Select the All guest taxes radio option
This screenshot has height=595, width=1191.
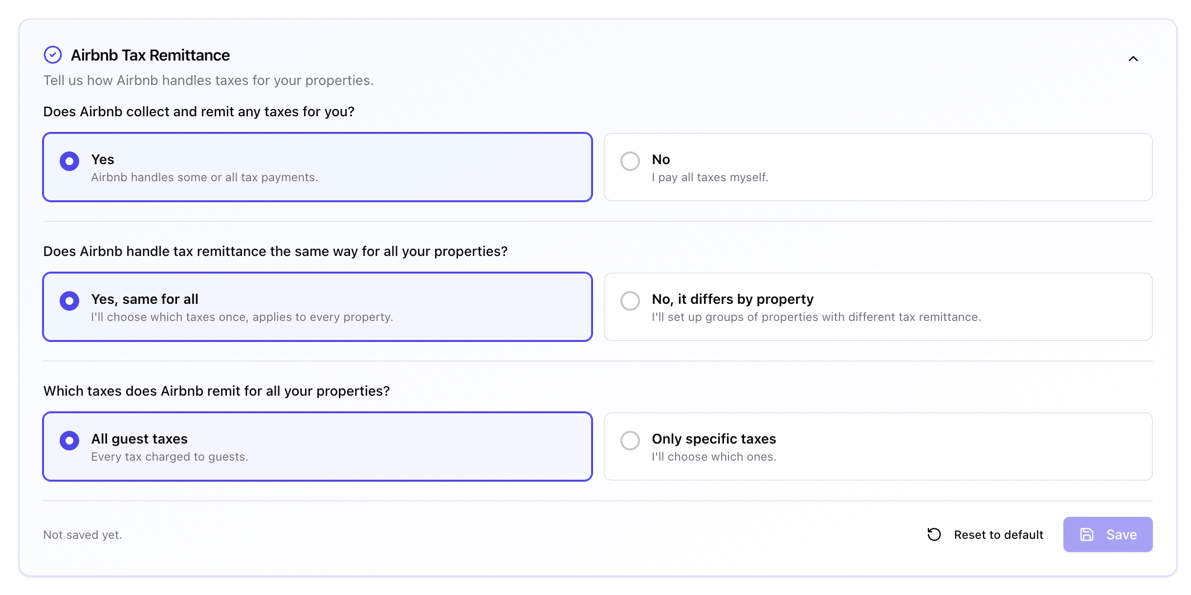coord(69,441)
